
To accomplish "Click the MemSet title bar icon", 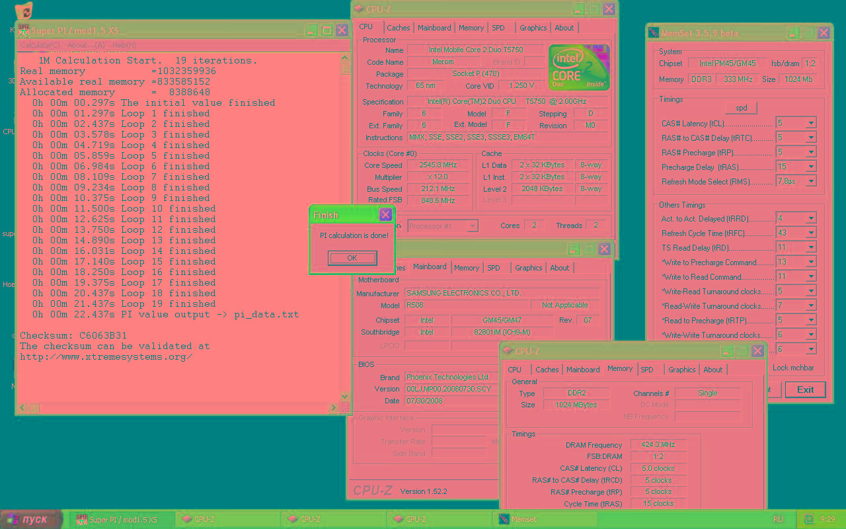I will click(654, 32).
